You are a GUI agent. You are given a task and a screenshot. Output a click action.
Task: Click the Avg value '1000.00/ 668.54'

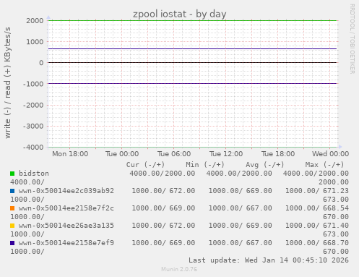[x=317, y=208]
